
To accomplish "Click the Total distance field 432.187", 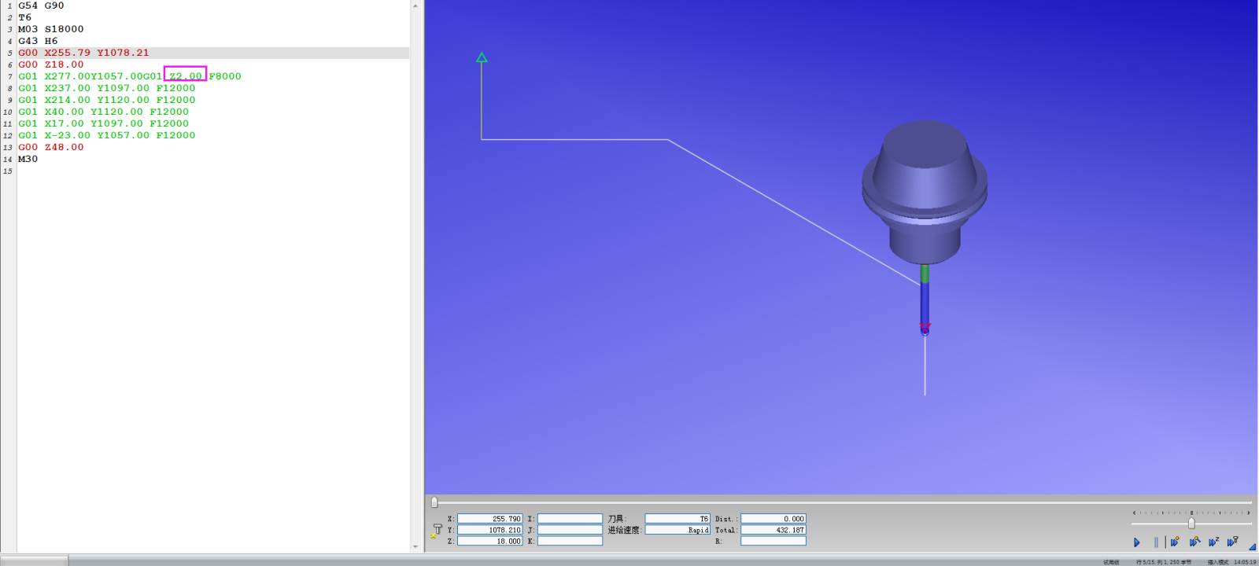I will [773, 530].
